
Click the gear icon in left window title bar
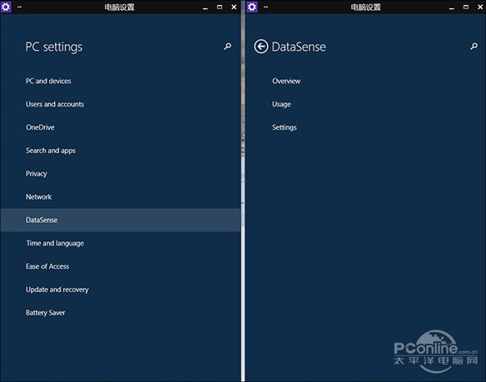pyautogui.click(x=6, y=7)
